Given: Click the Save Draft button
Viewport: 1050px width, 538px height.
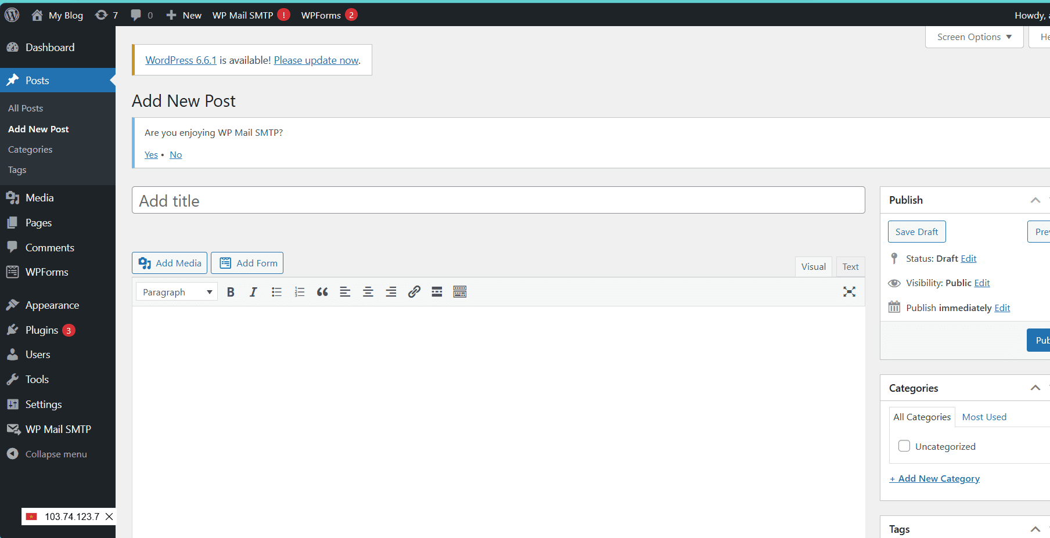Looking at the screenshot, I should coord(916,232).
